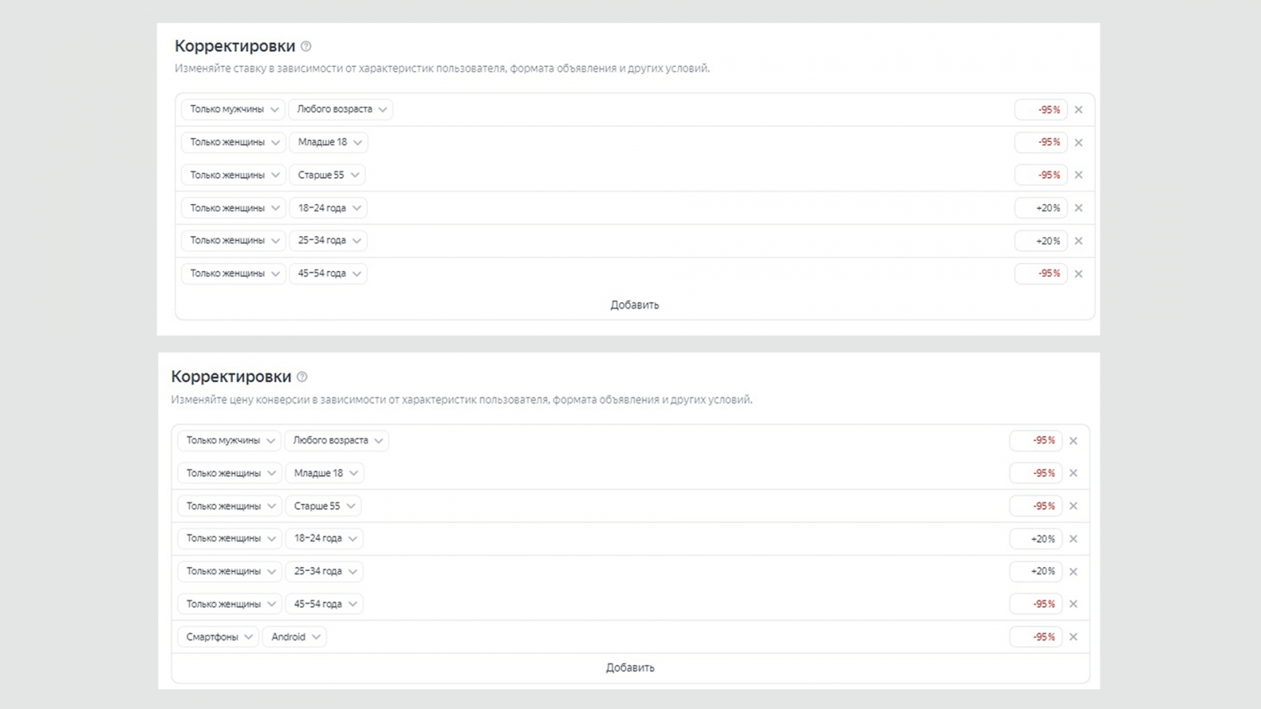Viewport: 1261px width, 709px height.
Task: Expand Старше 55 age dropdown in bid adjustments panel
Action: pyautogui.click(x=327, y=175)
